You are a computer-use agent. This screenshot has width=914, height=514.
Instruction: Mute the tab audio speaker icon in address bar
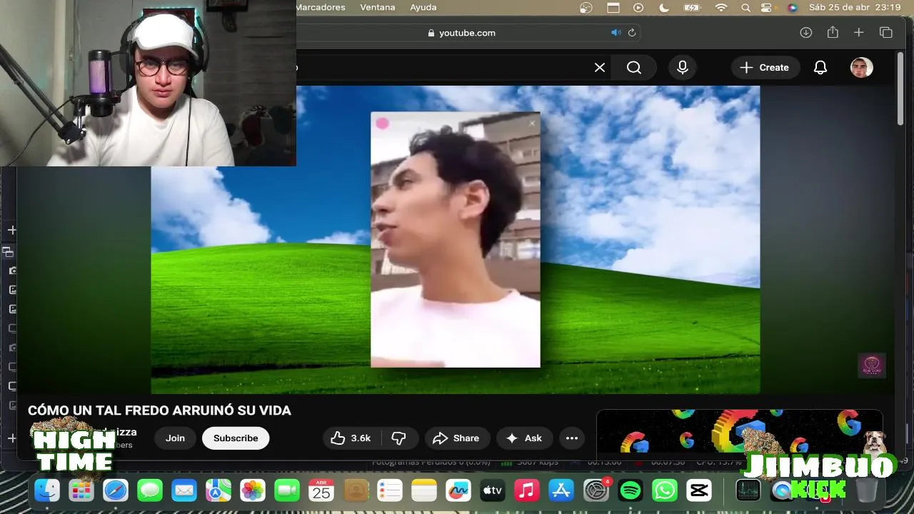(616, 33)
